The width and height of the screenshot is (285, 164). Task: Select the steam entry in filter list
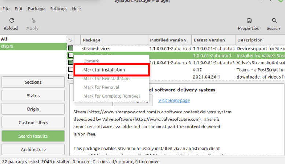coord(33,47)
